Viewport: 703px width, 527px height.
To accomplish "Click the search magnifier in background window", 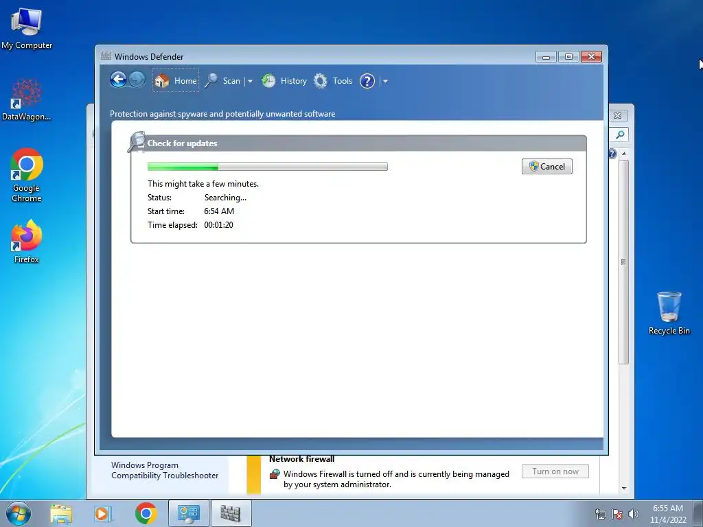I will point(620,134).
